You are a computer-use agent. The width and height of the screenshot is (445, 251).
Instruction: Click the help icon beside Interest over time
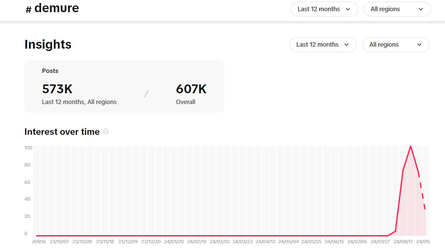point(106,132)
